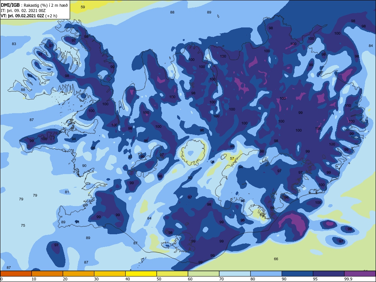The image size is (376, 282).
Task: Click the humidity value 75 on the map
Action: click(x=23, y=225)
